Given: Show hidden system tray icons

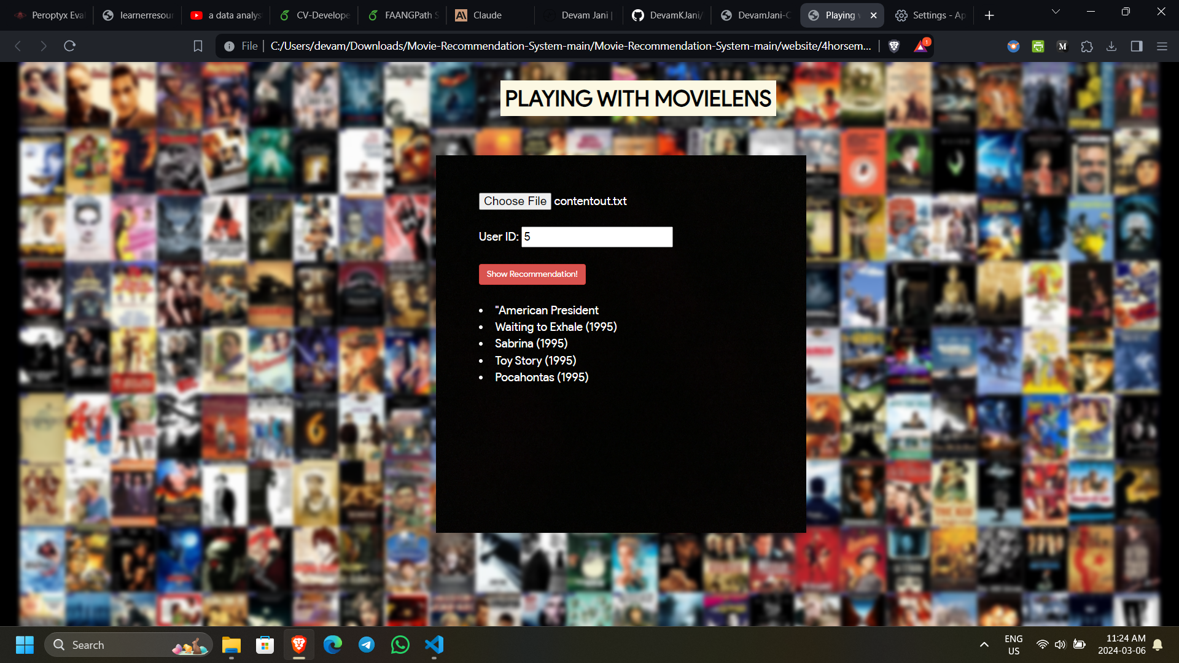Looking at the screenshot, I should pyautogui.click(x=984, y=645).
